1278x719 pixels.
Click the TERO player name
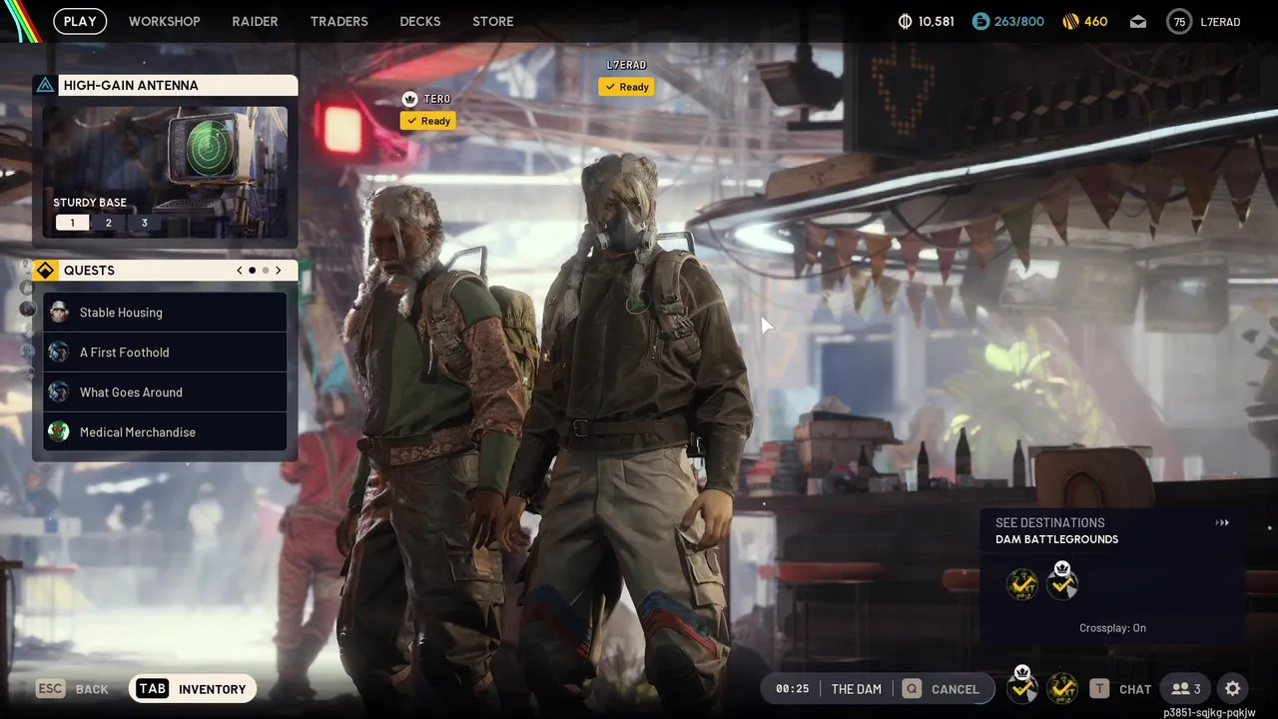click(437, 99)
